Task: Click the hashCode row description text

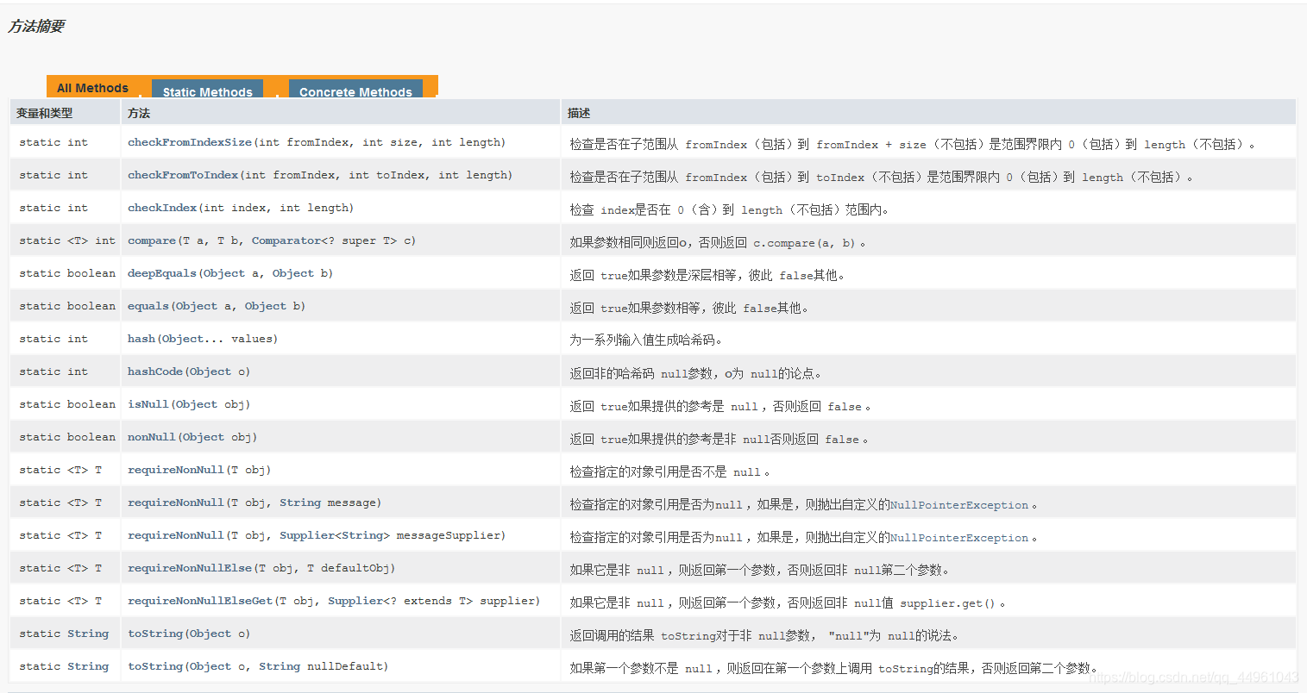Action: point(695,373)
